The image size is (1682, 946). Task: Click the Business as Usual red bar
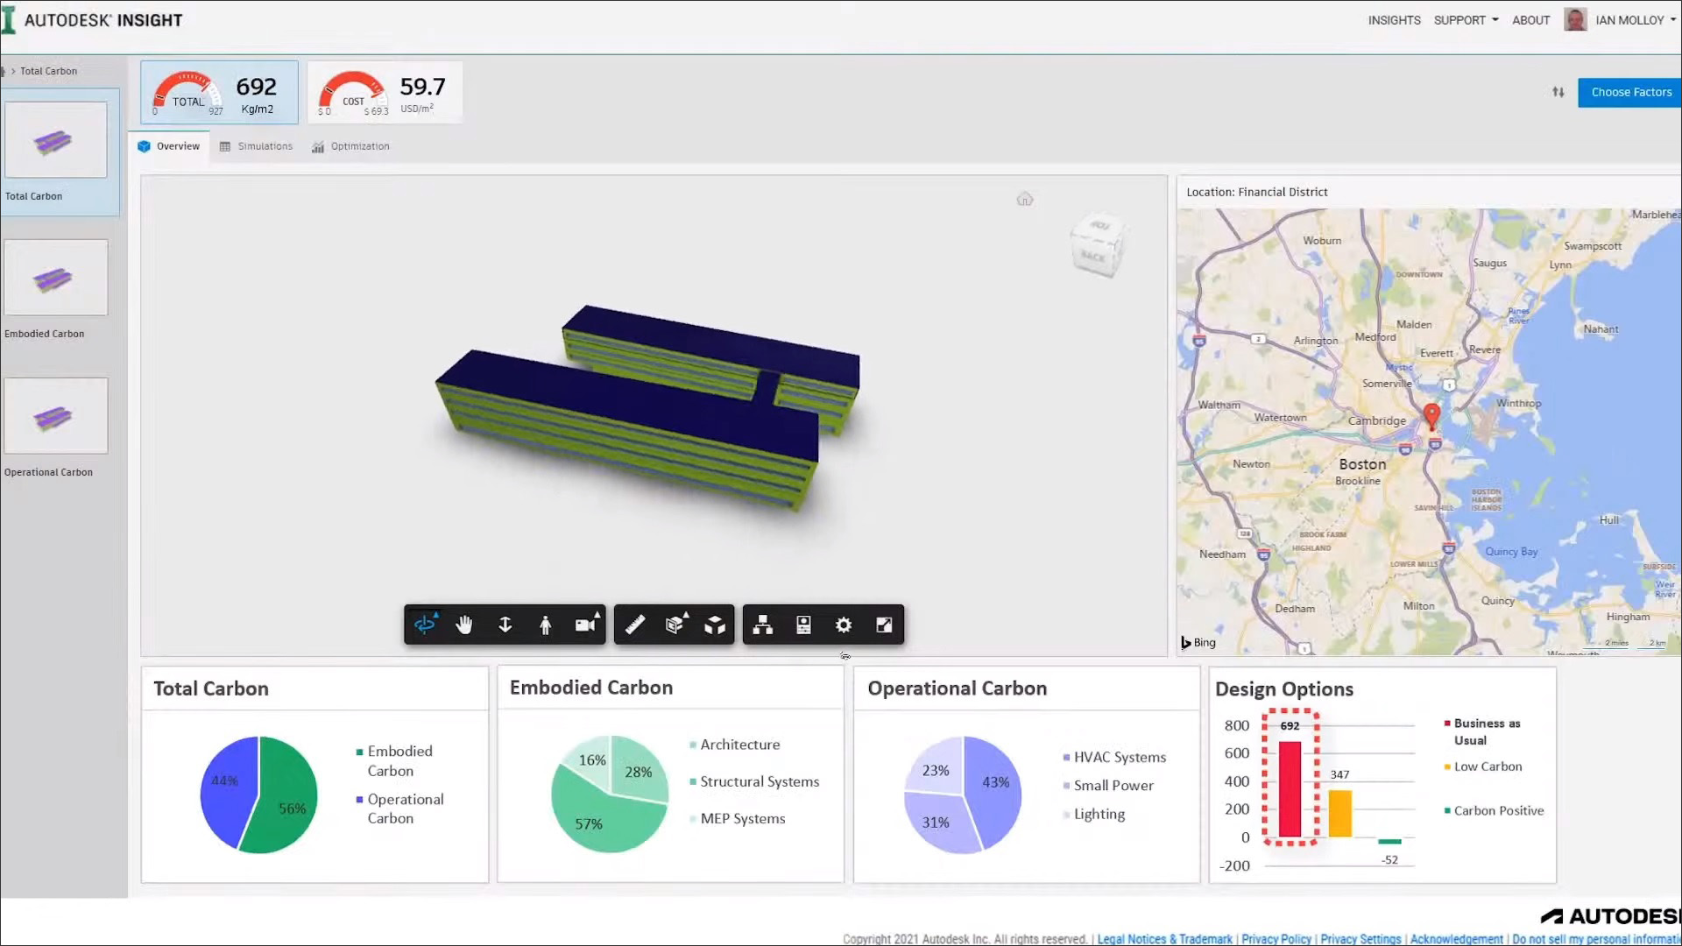pos(1290,789)
